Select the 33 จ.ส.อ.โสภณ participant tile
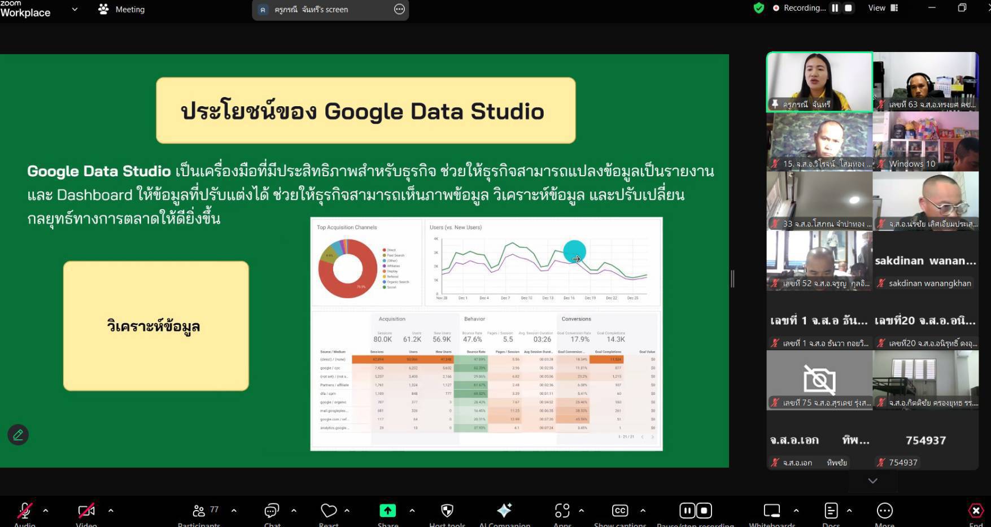Viewport: 991px width, 527px height. (x=819, y=201)
